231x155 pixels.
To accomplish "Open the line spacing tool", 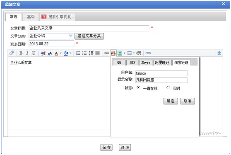I will (91, 53).
